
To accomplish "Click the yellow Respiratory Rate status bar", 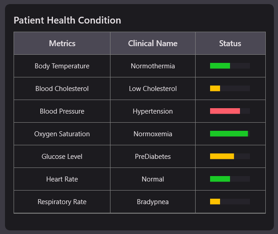I will pos(215,202).
